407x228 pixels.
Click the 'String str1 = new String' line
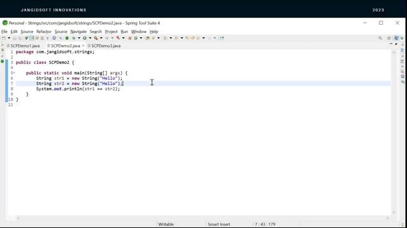click(x=79, y=79)
